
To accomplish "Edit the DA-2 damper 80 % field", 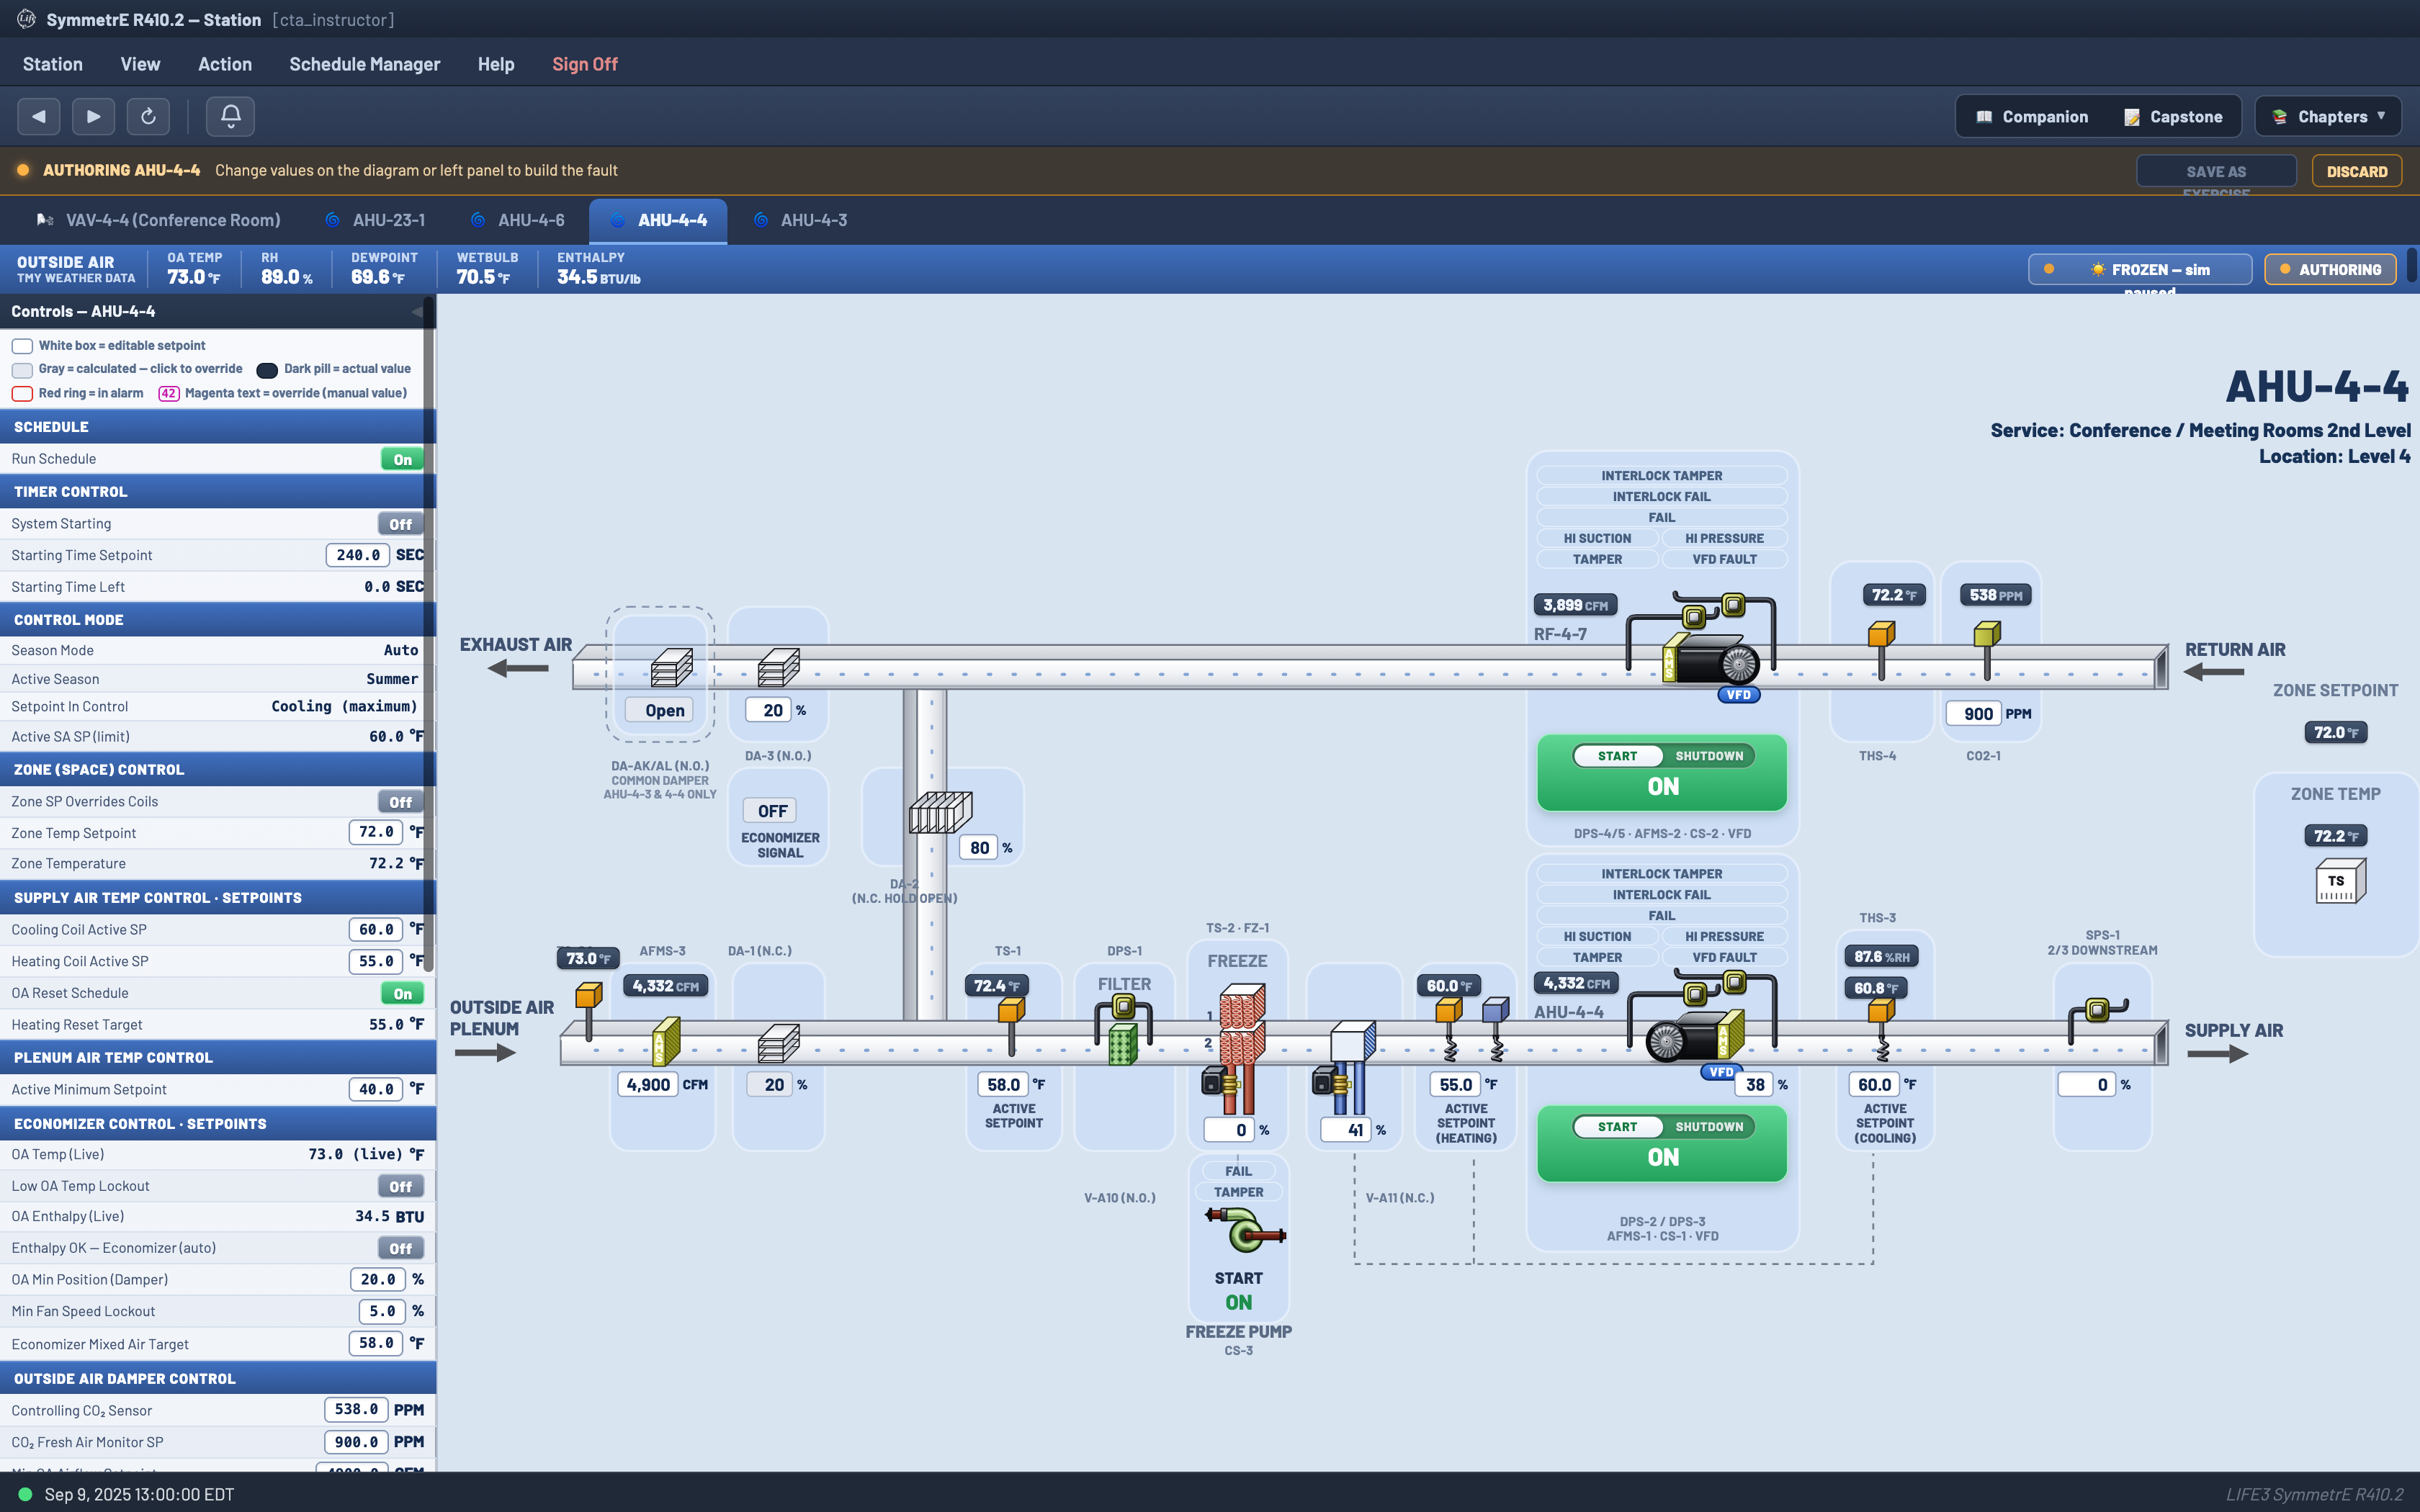I will click(x=978, y=848).
